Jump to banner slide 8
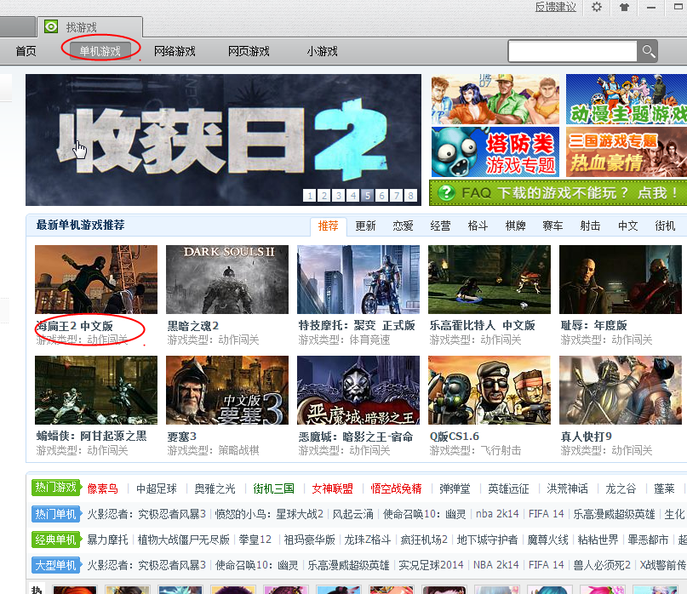 pos(410,196)
